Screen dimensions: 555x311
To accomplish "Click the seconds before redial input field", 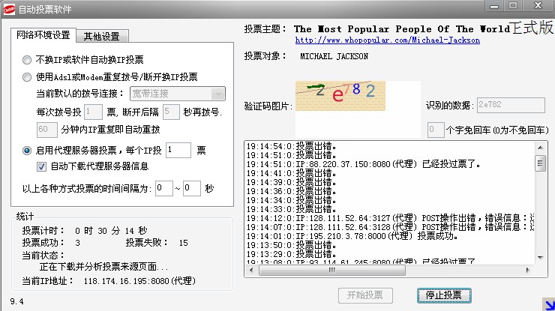I will [x=171, y=112].
